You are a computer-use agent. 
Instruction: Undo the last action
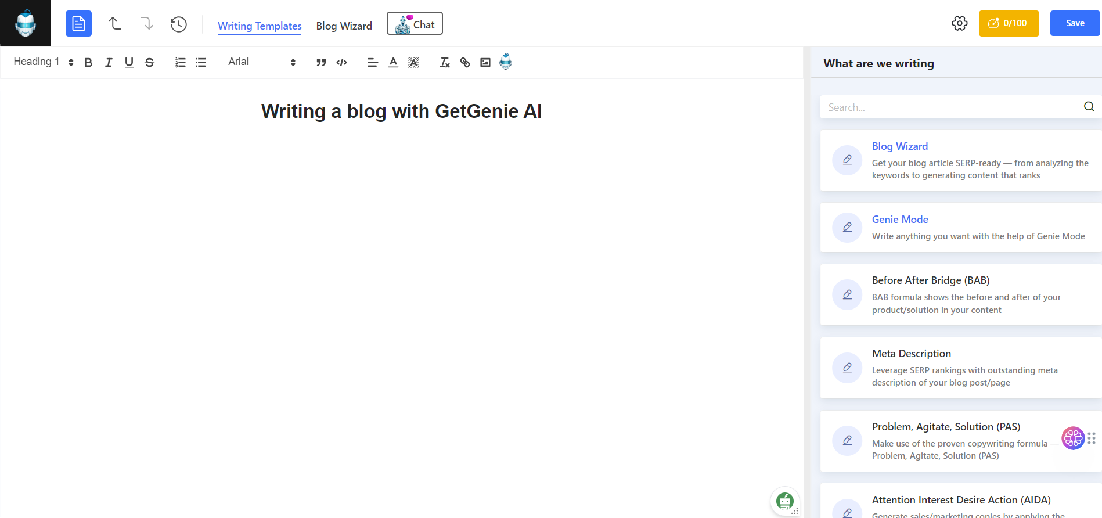click(x=115, y=23)
